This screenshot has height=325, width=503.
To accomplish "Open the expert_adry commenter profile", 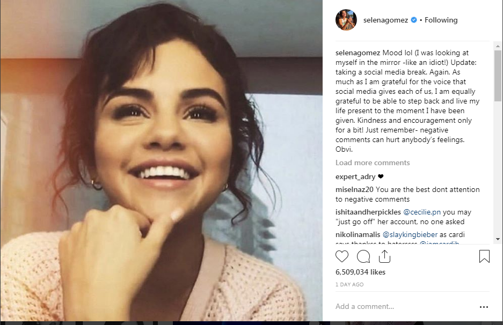I will [355, 176].
